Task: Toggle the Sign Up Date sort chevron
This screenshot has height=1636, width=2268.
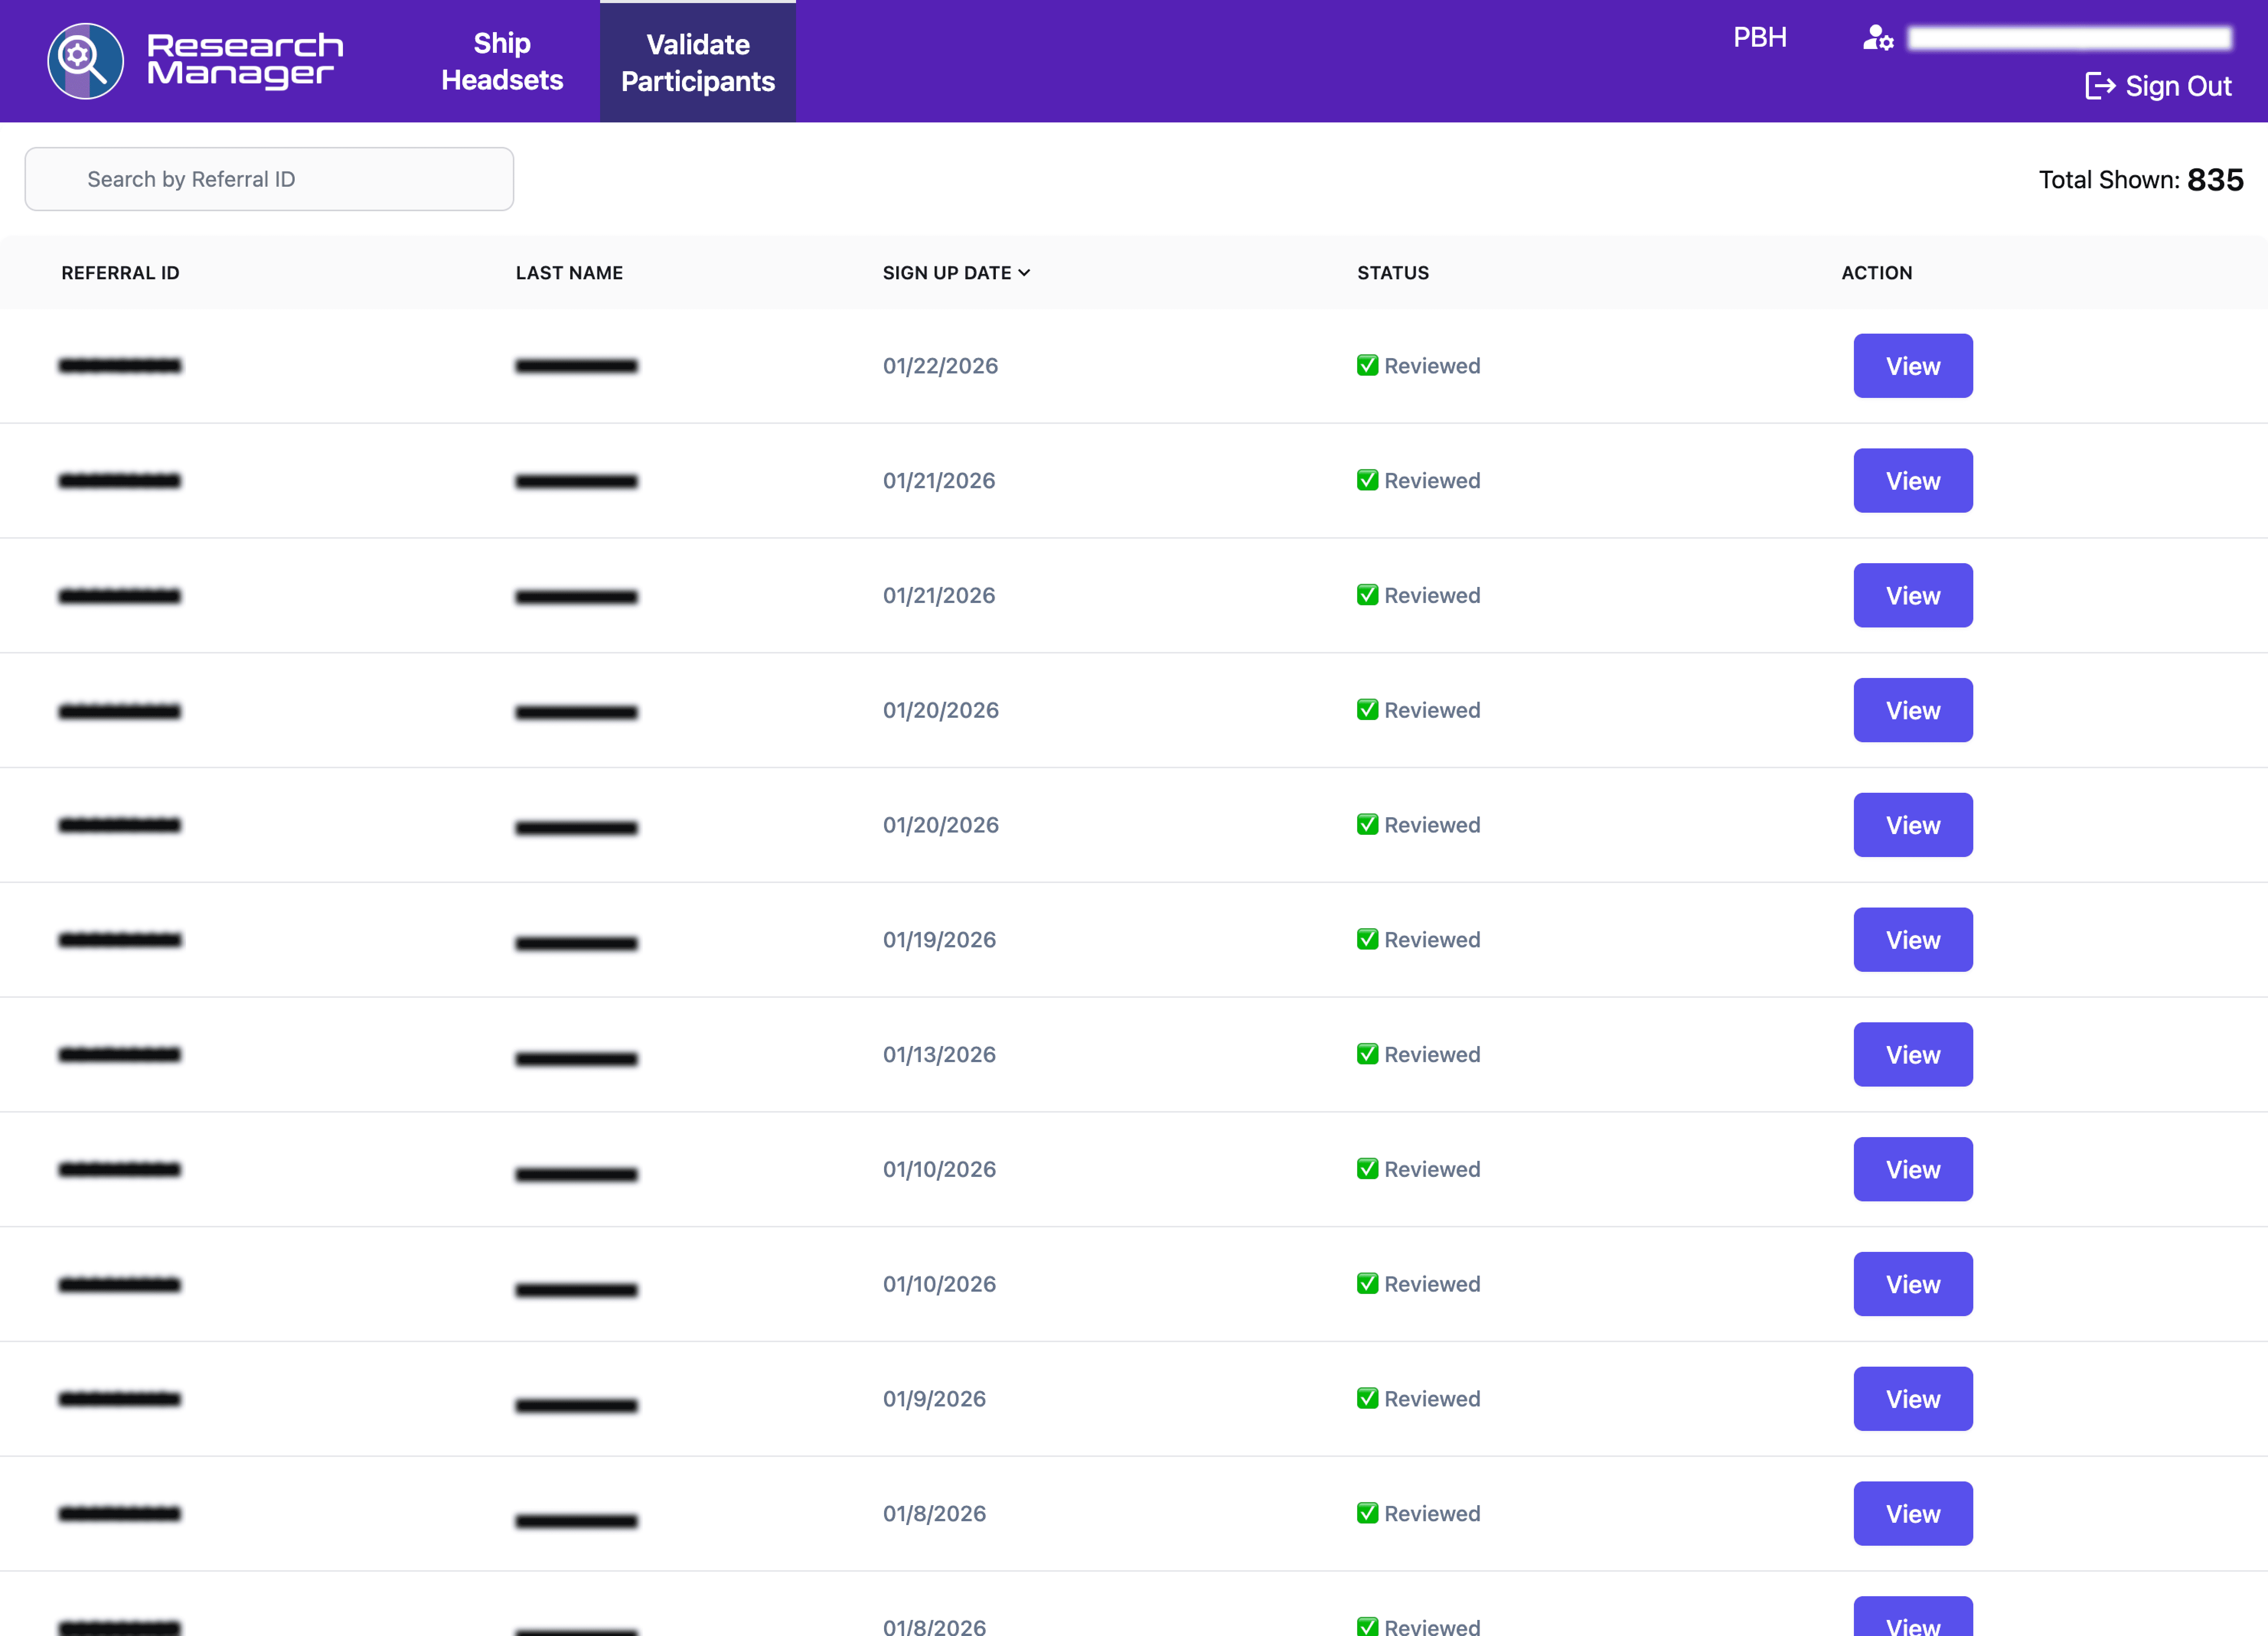Action: pos(1024,273)
